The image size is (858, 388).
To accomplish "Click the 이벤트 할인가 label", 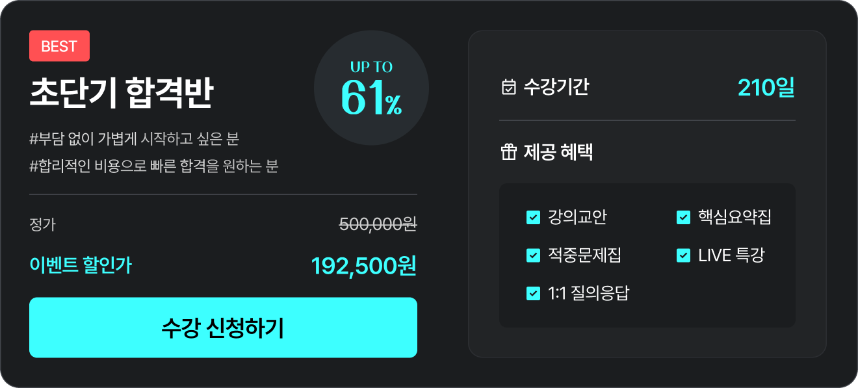I will 81,265.
